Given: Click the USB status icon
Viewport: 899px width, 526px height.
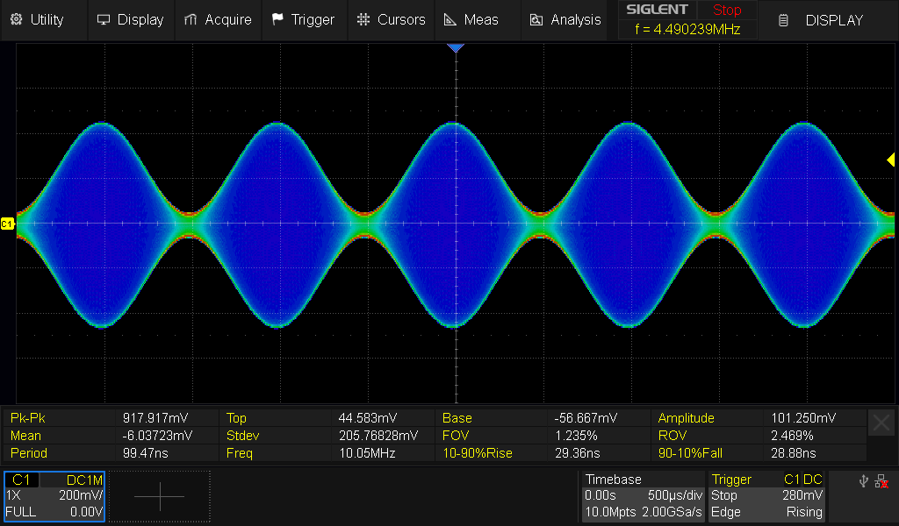Looking at the screenshot, I should [x=865, y=481].
